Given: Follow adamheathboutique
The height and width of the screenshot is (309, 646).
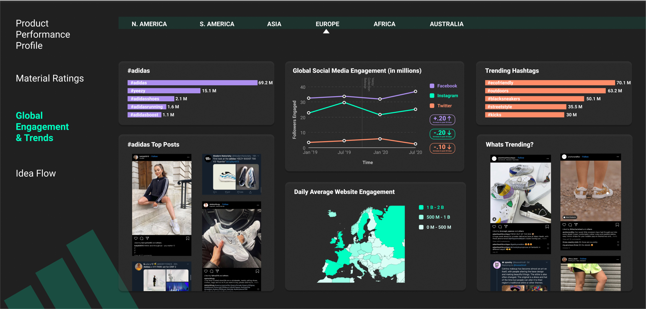Looking at the screenshot, I should pos(521,158).
